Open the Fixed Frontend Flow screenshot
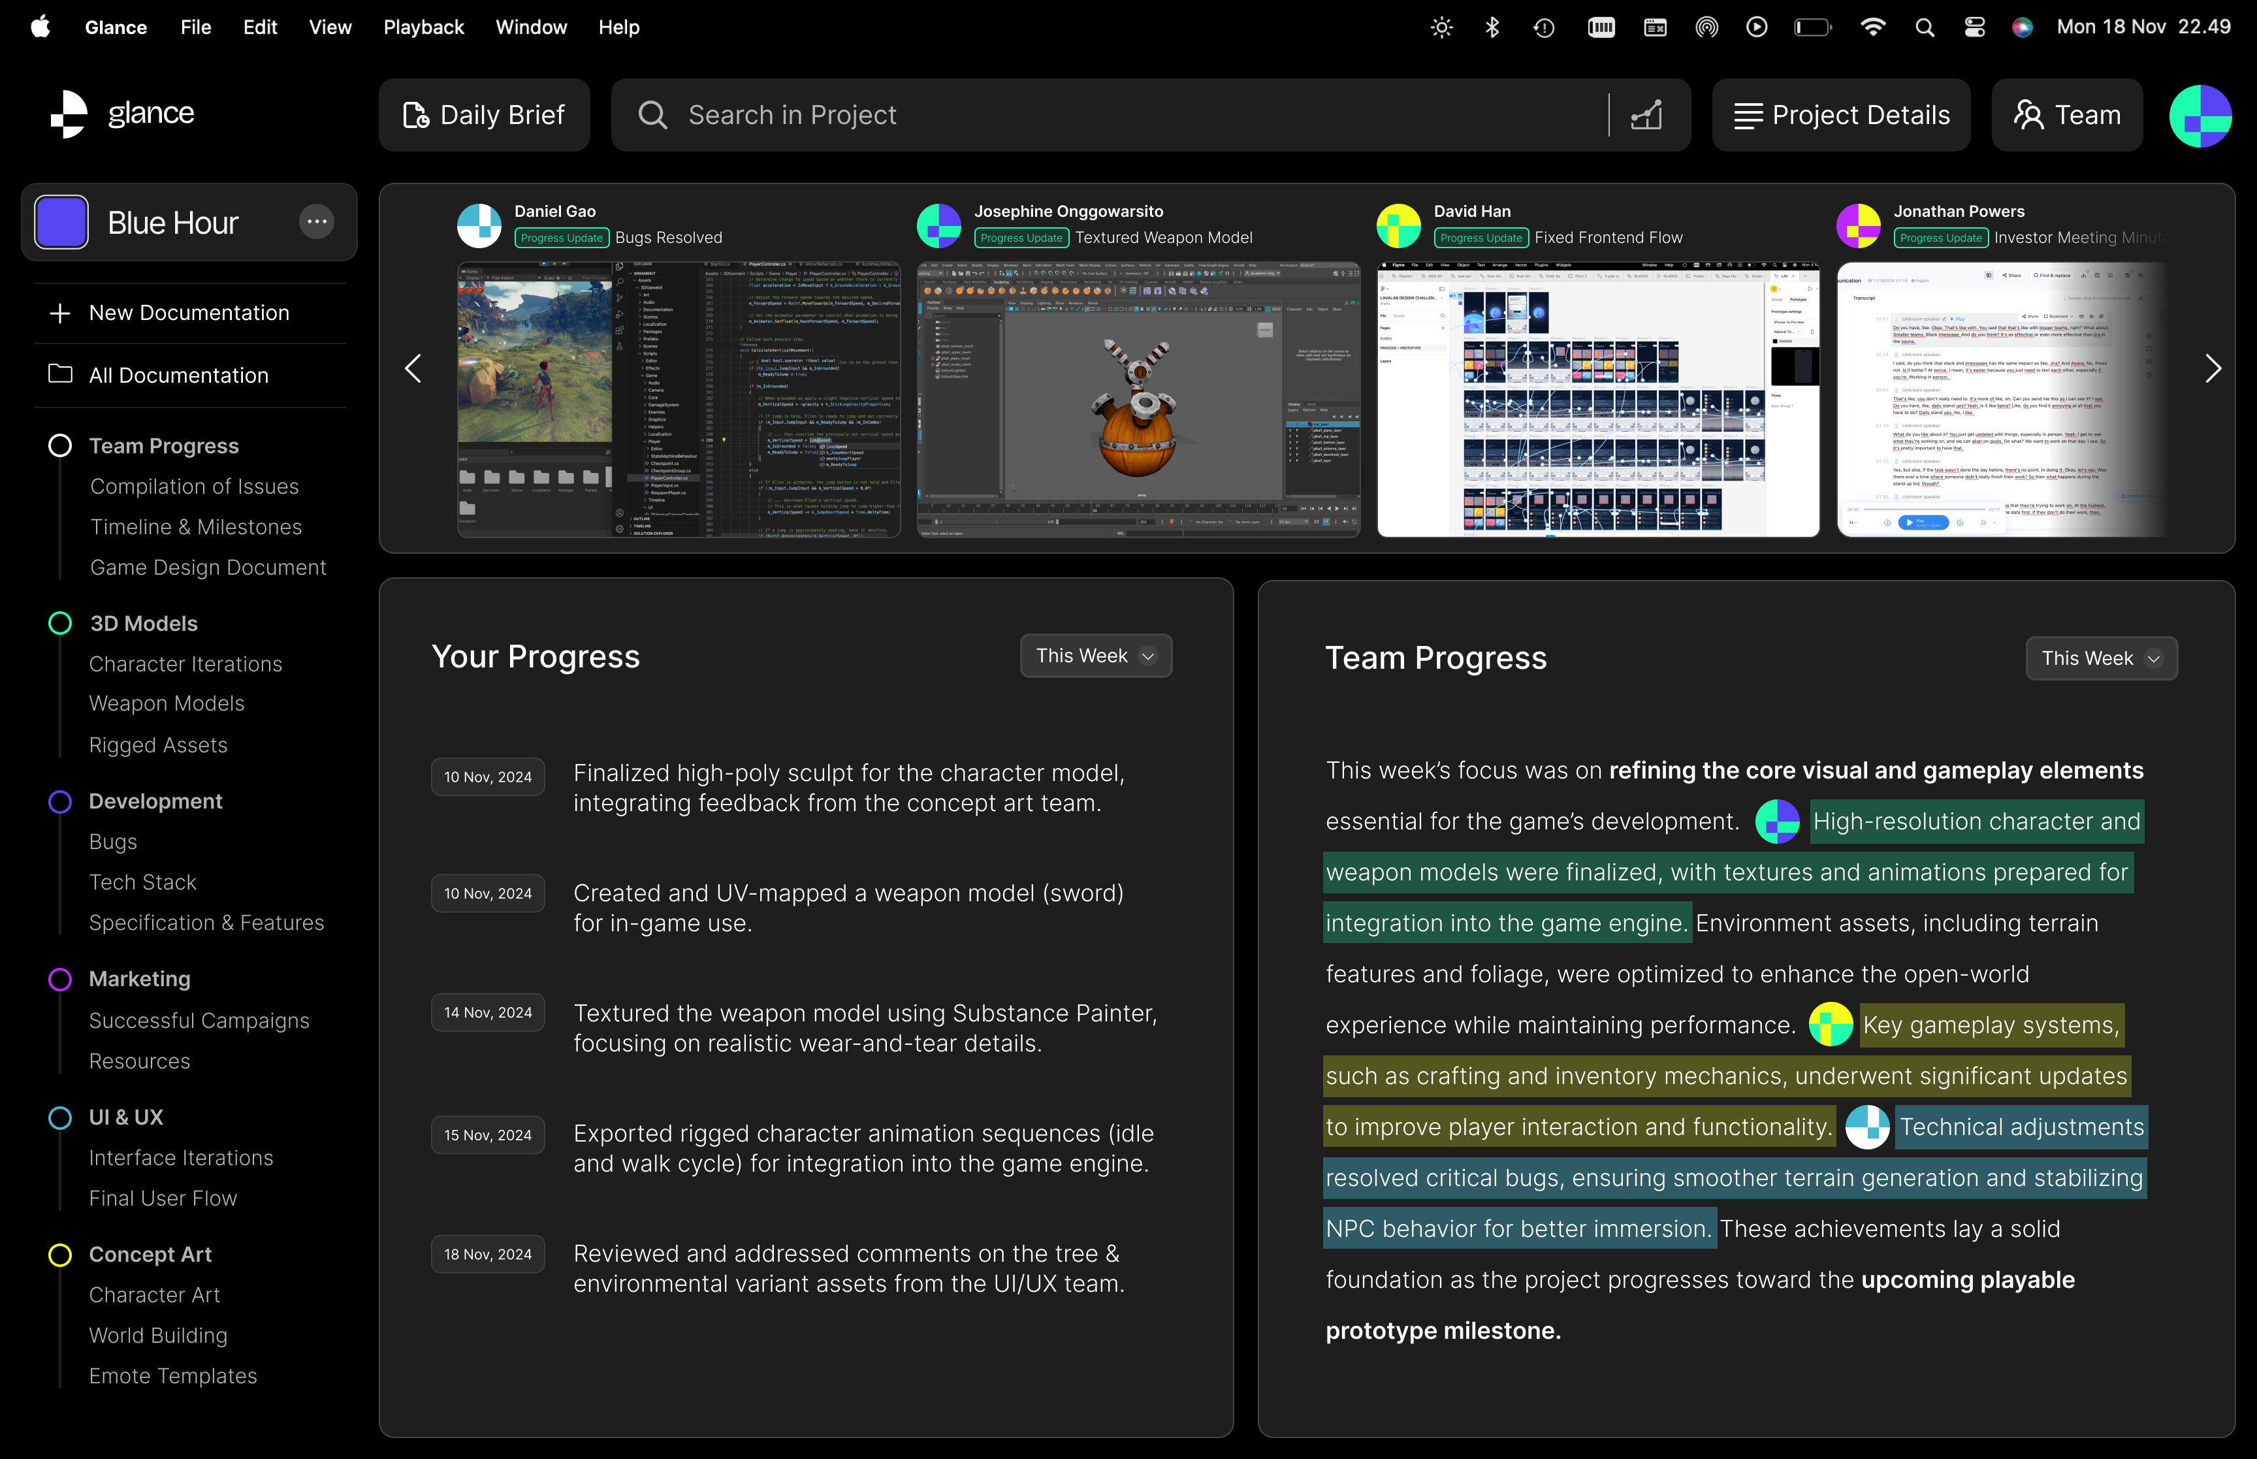 [x=1599, y=400]
